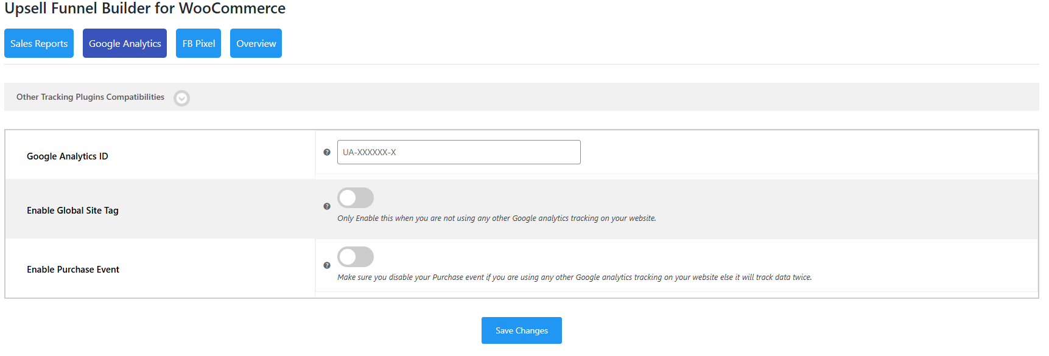Click the 'Upsell Funnel Builder for WooCommerce' title

click(x=145, y=9)
